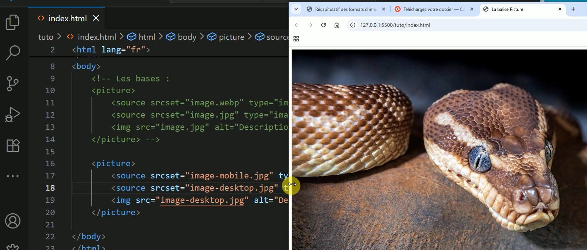Close the Téléchargez votre dossier tab
Screen dimensions: 587x250
pos(472,9)
